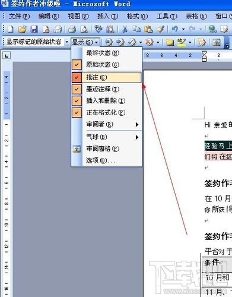Click the Reject Change icon
Viewport: 232px width, 297px height.
[150, 42]
